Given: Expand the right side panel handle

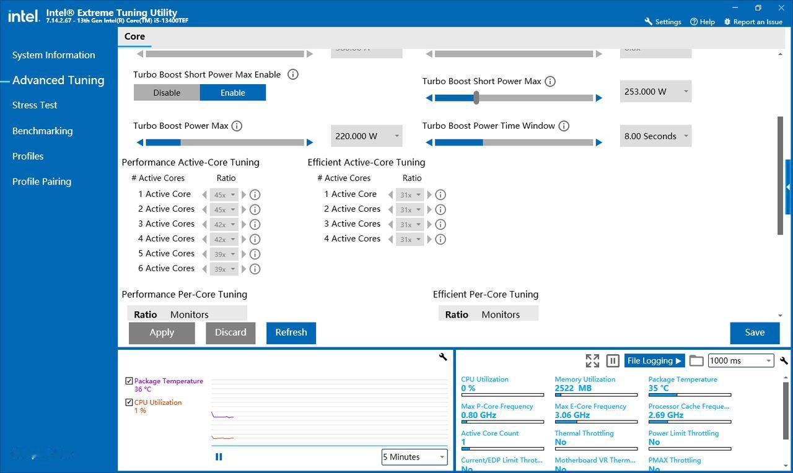Looking at the screenshot, I should [788, 187].
